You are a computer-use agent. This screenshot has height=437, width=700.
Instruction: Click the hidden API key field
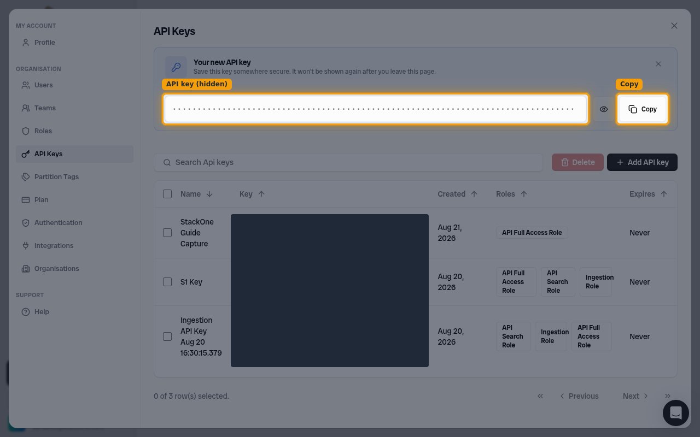point(376,109)
